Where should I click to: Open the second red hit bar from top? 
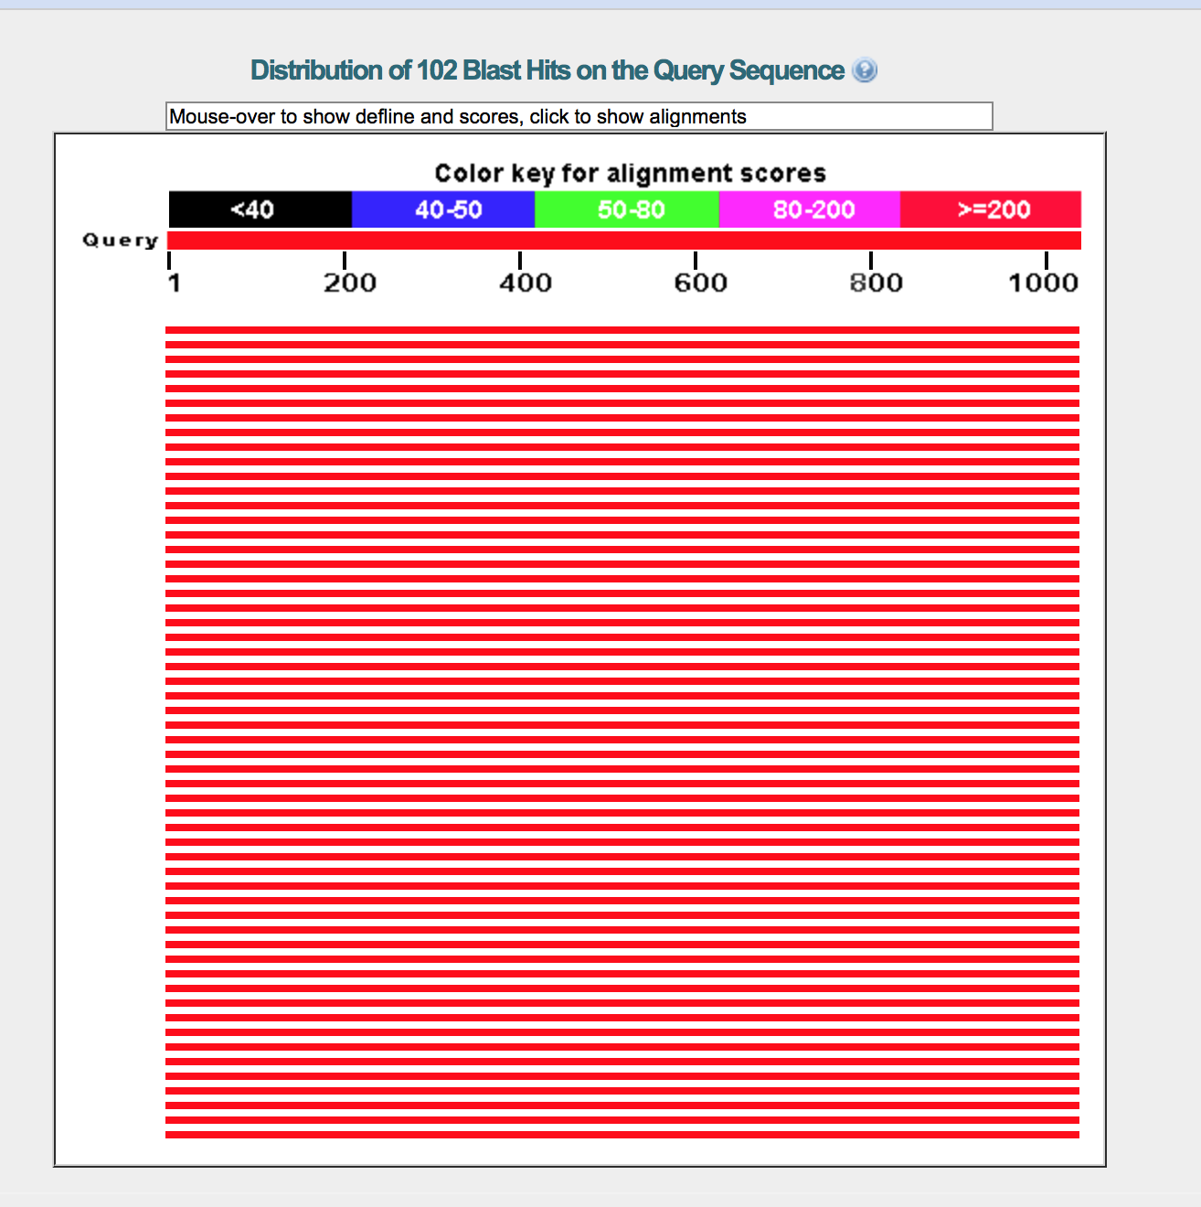[622, 345]
